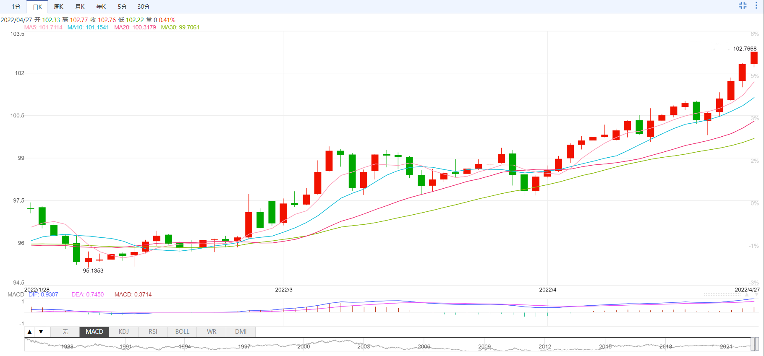The width and height of the screenshot is (764, 356).
Task: Switch to the 周K weekly tab
Action: (x=58, y=7)
